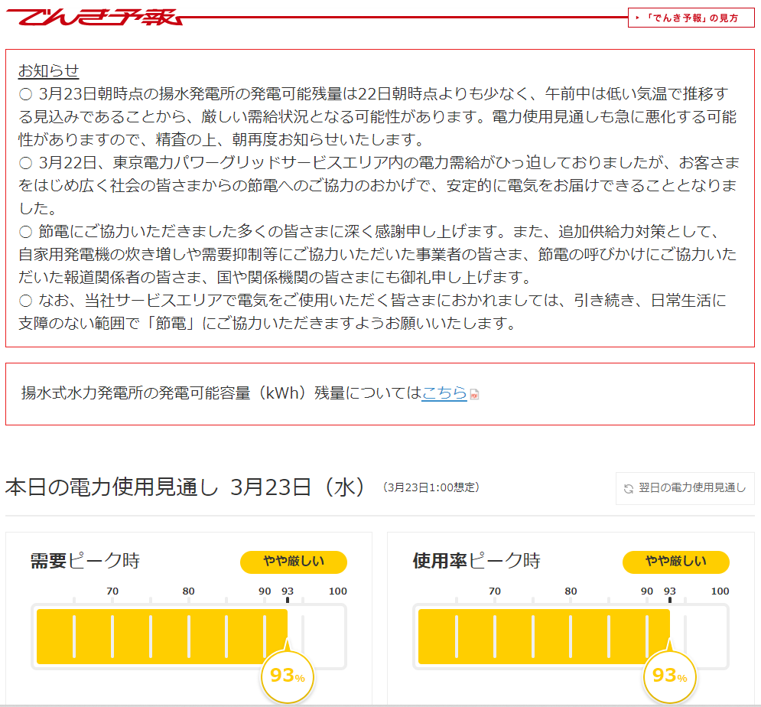Screen dimensions: 761x707
Task: Click the 70 scale label on 使用率ピーク時 gauge
Action: click(495, 591)
